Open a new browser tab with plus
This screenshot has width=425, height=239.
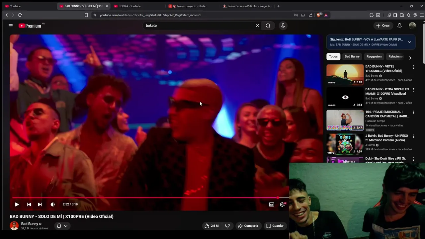click(x=278, y=6)
